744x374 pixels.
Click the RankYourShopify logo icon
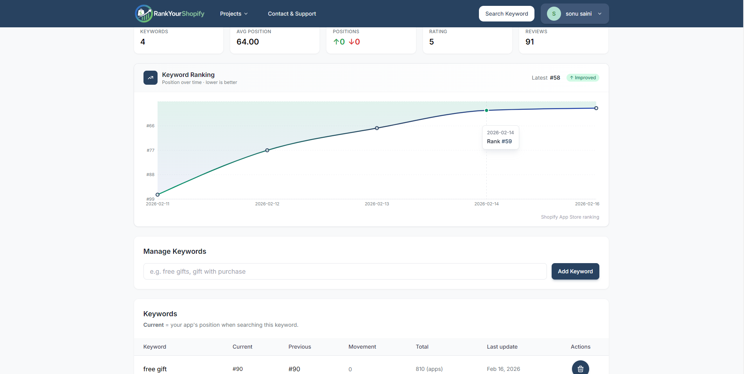[143, 13]
